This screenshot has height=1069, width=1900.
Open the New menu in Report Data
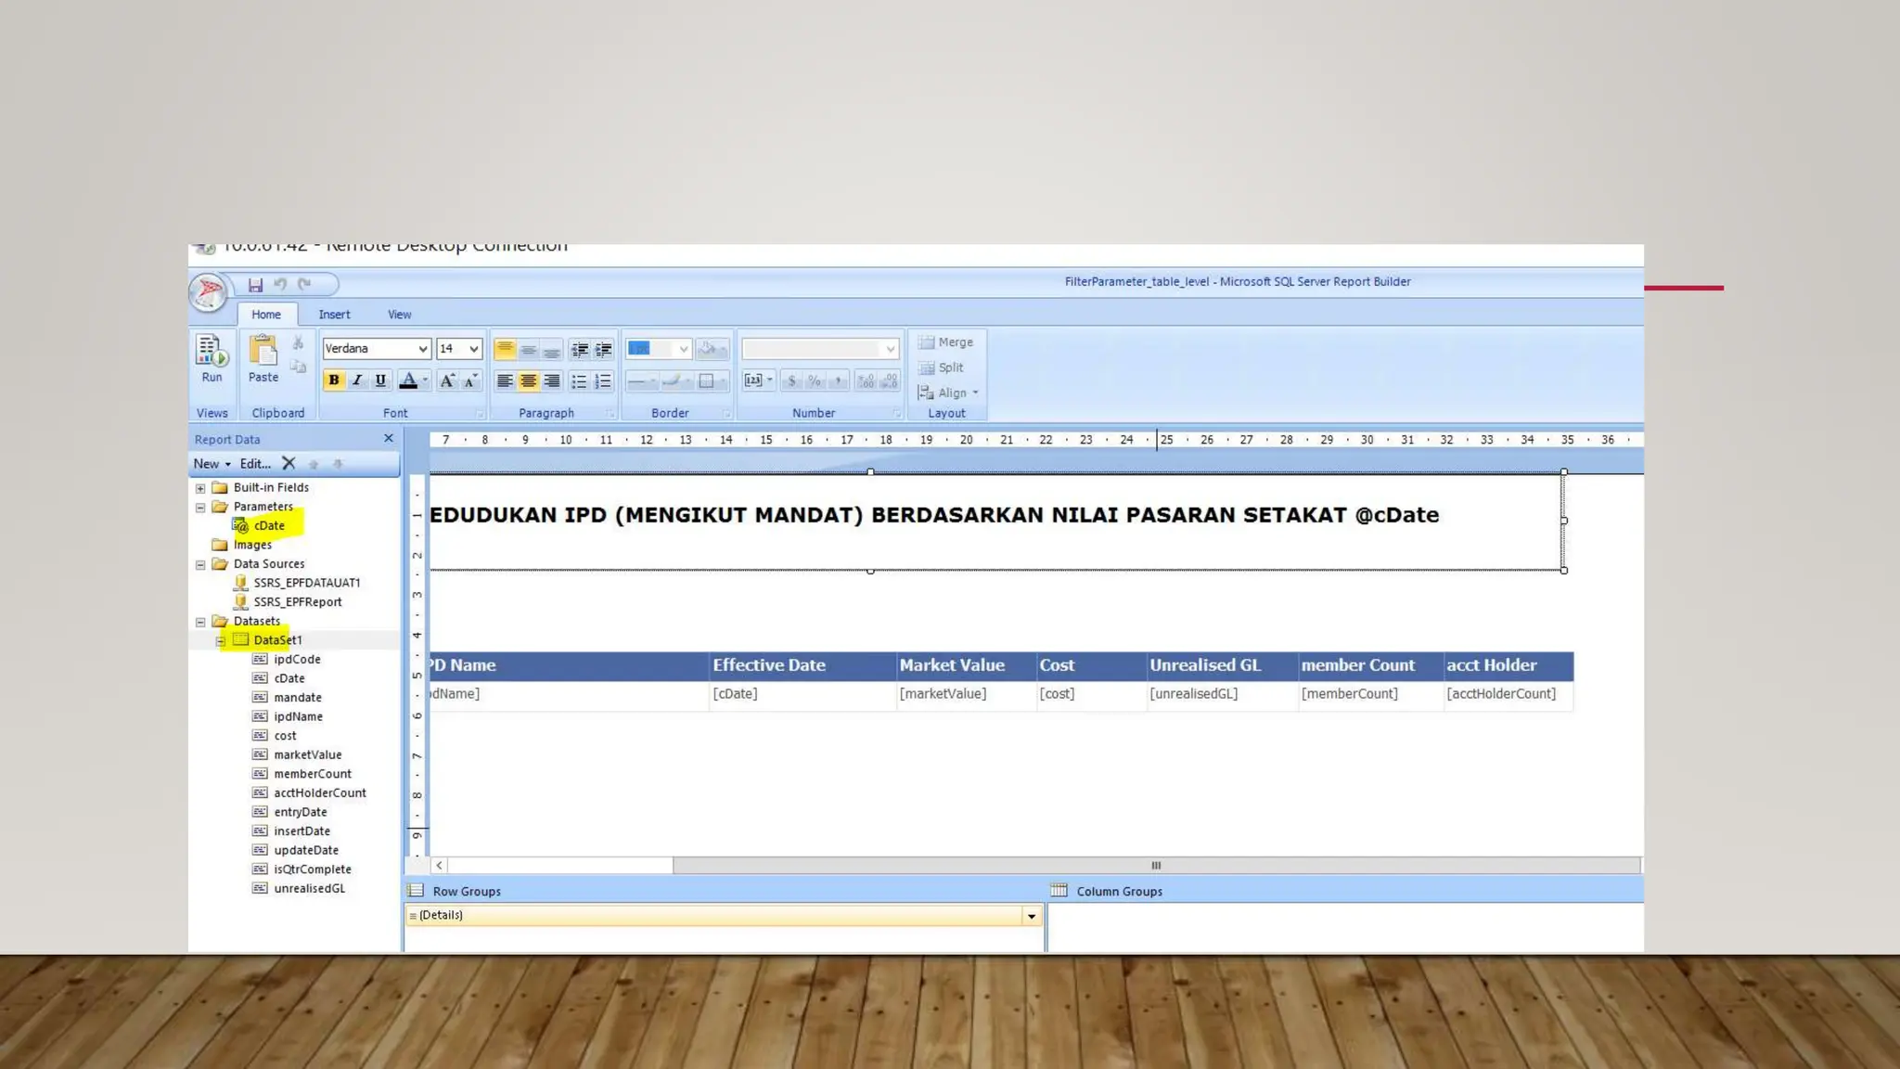(x=212, y=464)
